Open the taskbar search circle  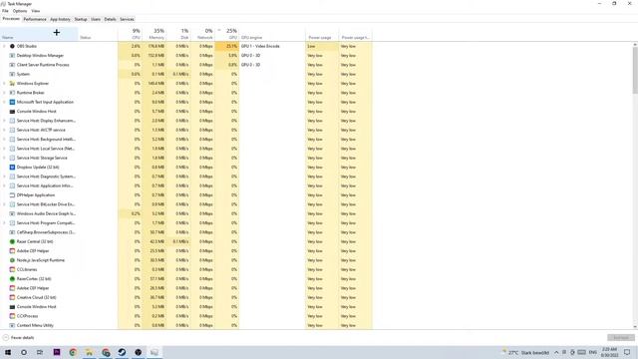(24, 352)
